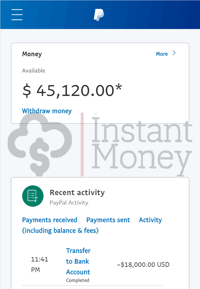Click the PayPal logo in the header
Image resolution: width=200 pixels, height=289 pixels.
pos(99,15)
